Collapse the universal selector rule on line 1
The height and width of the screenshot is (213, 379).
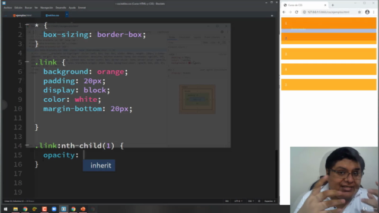coord(27,25)
